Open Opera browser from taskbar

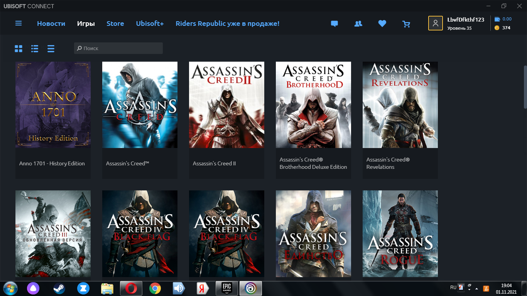(x=131, y=288)
